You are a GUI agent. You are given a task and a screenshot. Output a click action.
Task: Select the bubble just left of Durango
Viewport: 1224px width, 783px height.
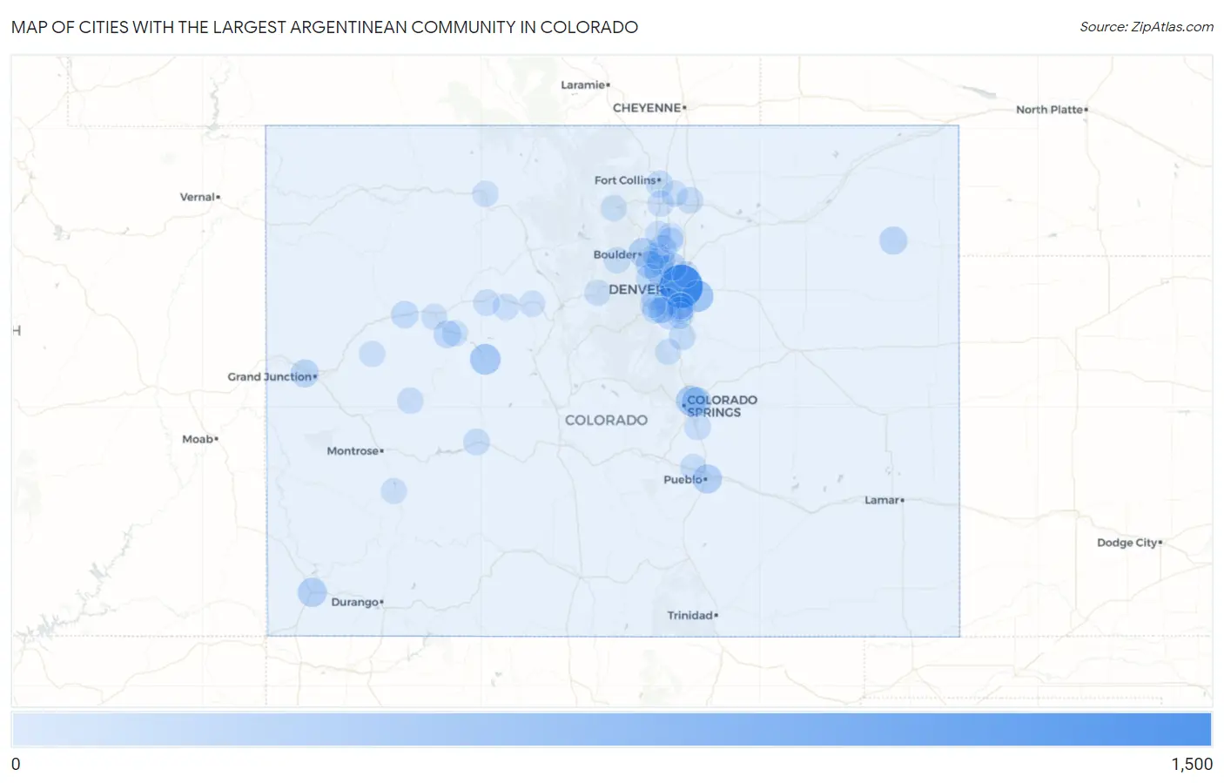(x=312, y=592)
